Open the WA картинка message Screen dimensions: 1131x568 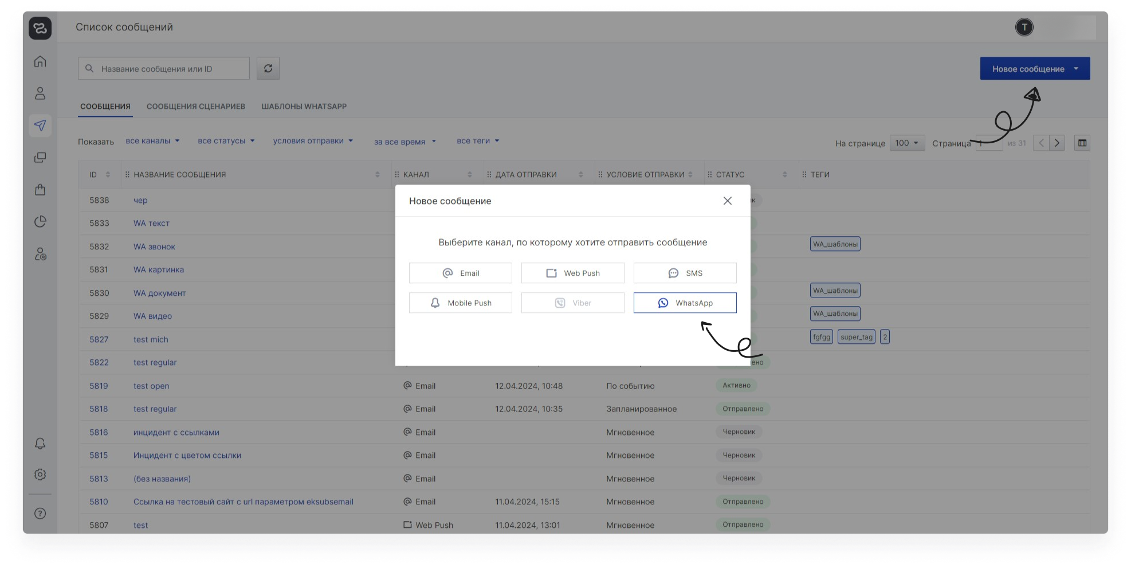(x=159, y=269)
